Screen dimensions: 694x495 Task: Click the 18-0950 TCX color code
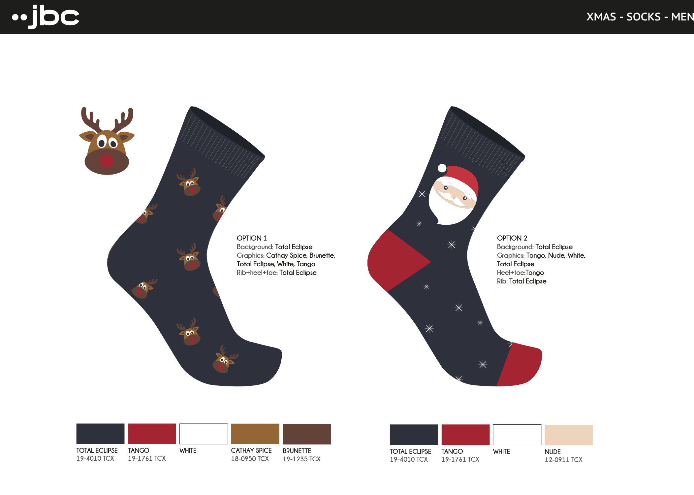pos(250,459)
